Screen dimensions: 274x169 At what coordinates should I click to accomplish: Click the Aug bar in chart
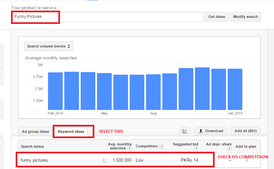coord(153,92)
